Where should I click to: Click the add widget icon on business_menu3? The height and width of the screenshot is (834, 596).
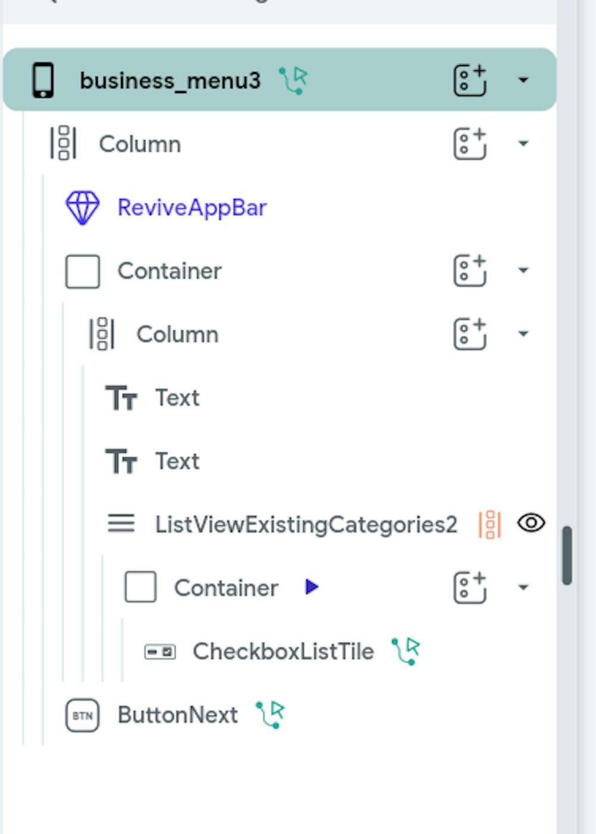pos(470,80)
